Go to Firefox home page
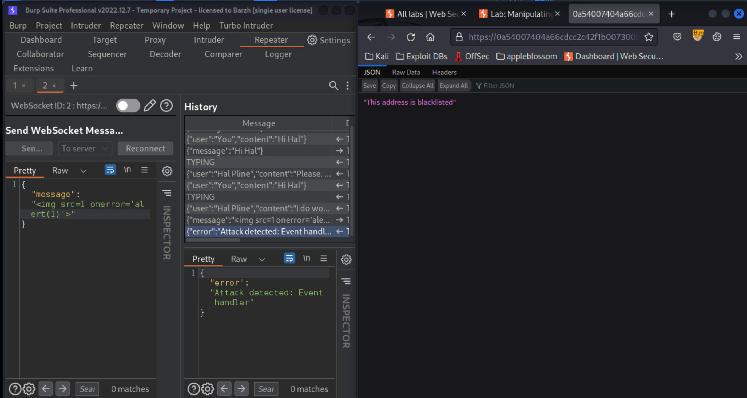 430,37
